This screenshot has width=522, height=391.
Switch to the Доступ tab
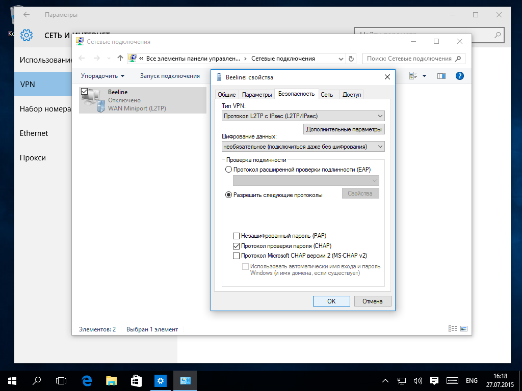coord(352,95)
